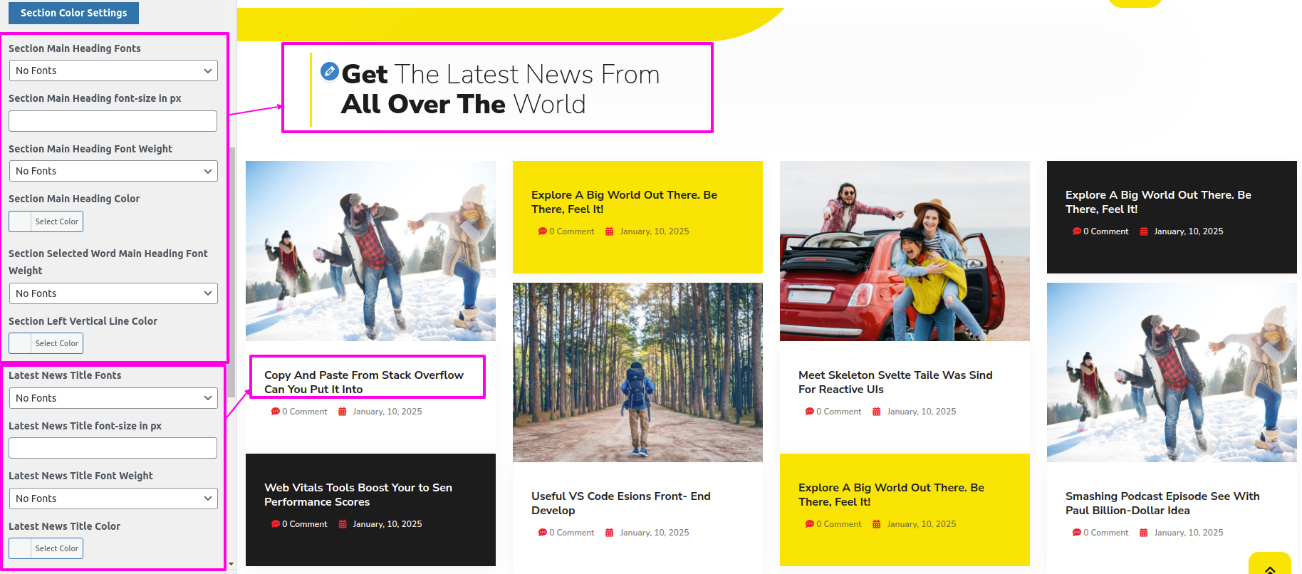Open post Web Vitals Tools Boost Your
Viewport: 1302px width, 574px height.
(358, 494)
